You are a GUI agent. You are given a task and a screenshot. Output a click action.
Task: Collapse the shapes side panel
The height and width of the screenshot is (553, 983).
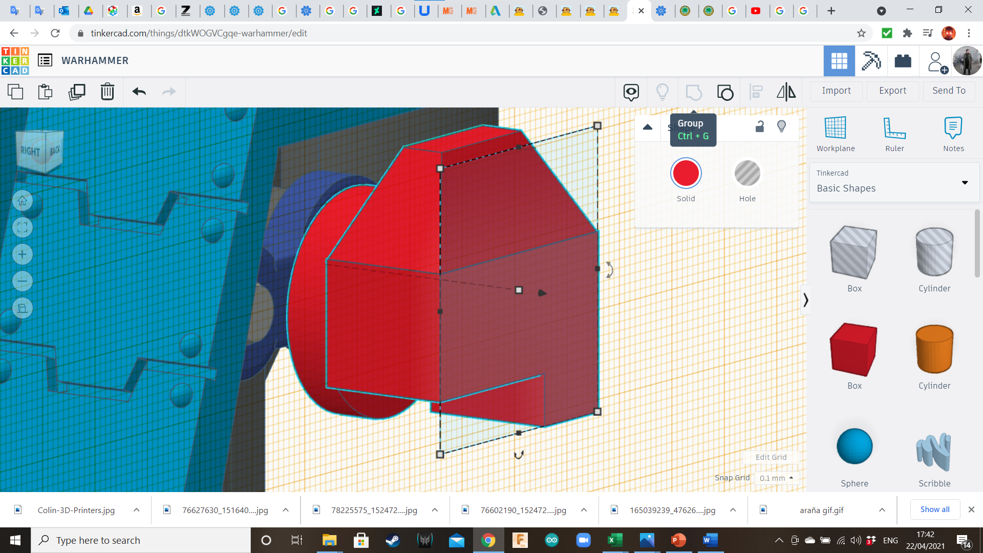[805, 300]
